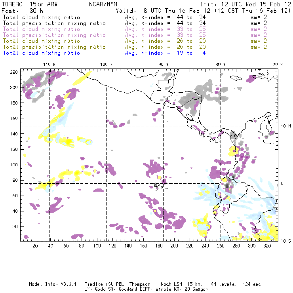Viewport: 293px width, 293px height.
Task: Click the olive Total cloud mixing ratio legend line
Action: pyautogui.click(x=42, y=41)
